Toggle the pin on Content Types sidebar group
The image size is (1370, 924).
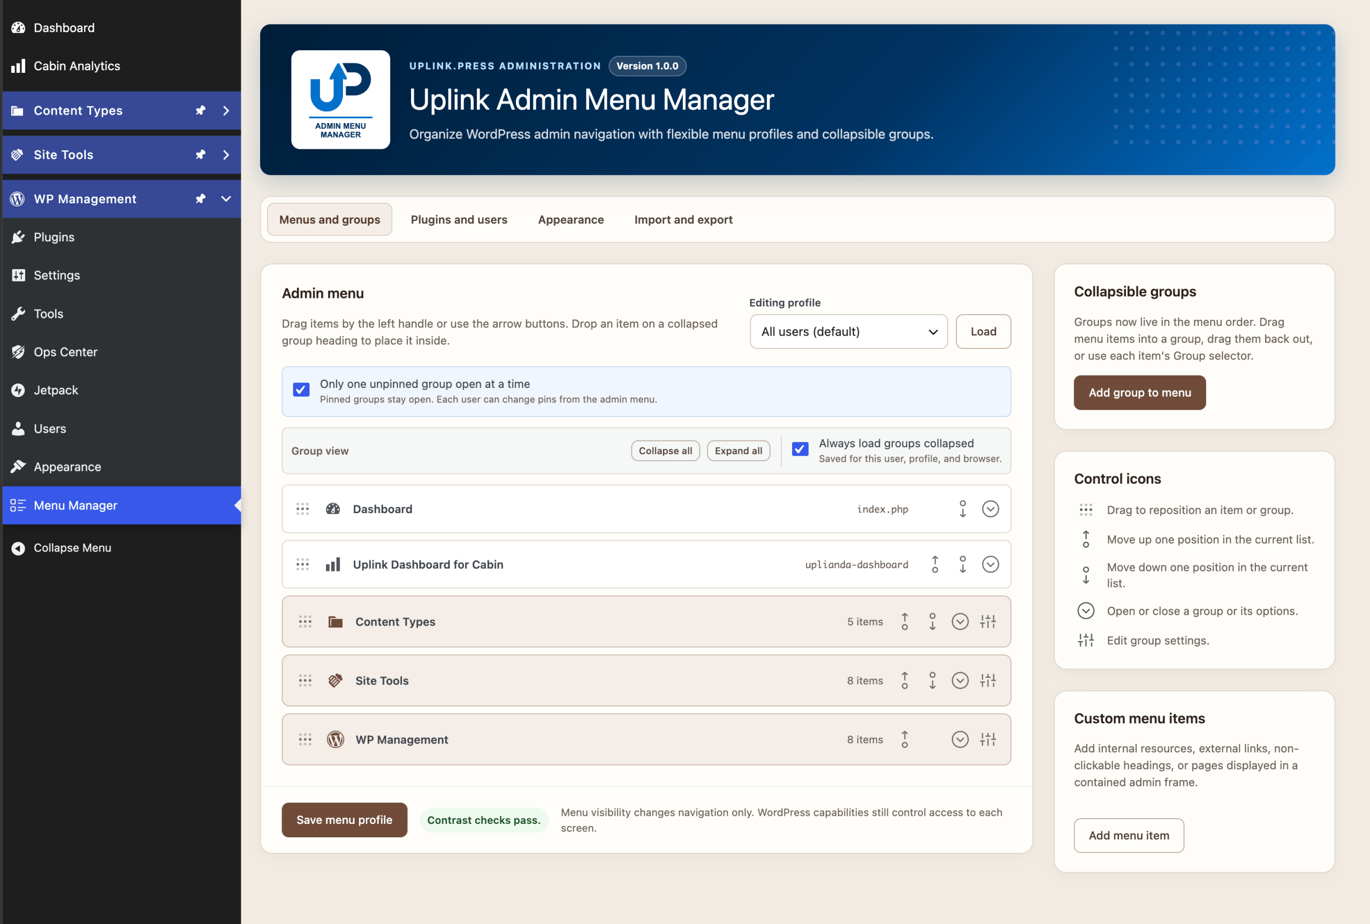coord(200,111)
